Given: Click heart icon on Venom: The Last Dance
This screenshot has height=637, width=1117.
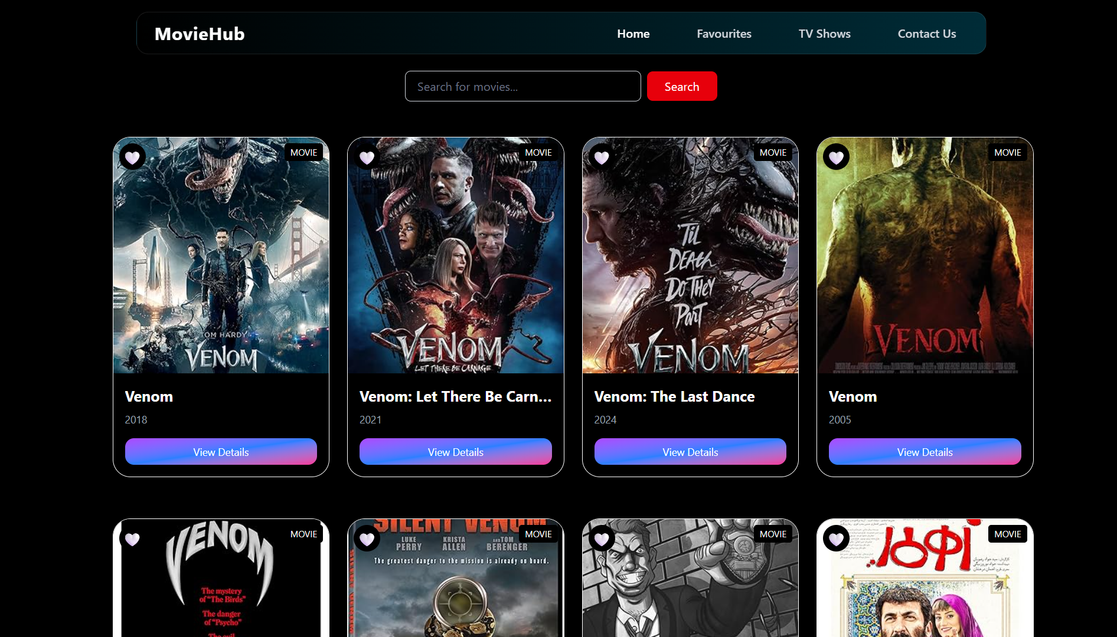Looking at the screenshot, I should click(602, 157).
